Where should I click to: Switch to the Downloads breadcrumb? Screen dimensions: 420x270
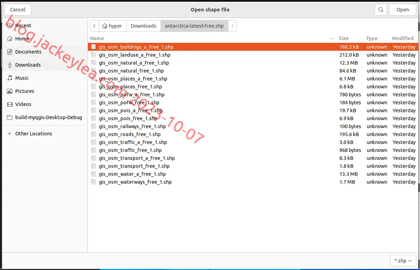(x=144, y=26)
